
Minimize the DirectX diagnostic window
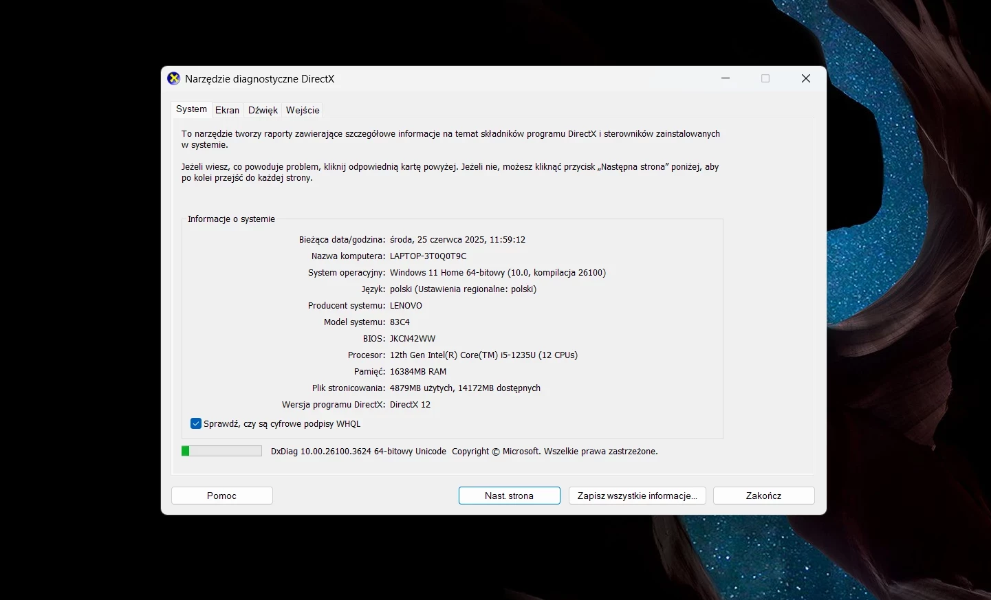point(726,78)
